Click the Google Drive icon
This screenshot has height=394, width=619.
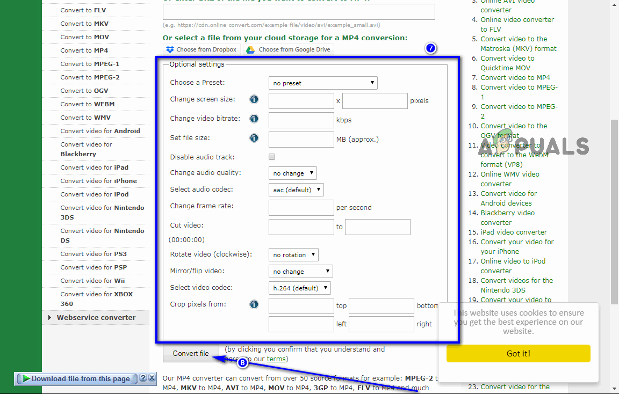tap(250, 50)
